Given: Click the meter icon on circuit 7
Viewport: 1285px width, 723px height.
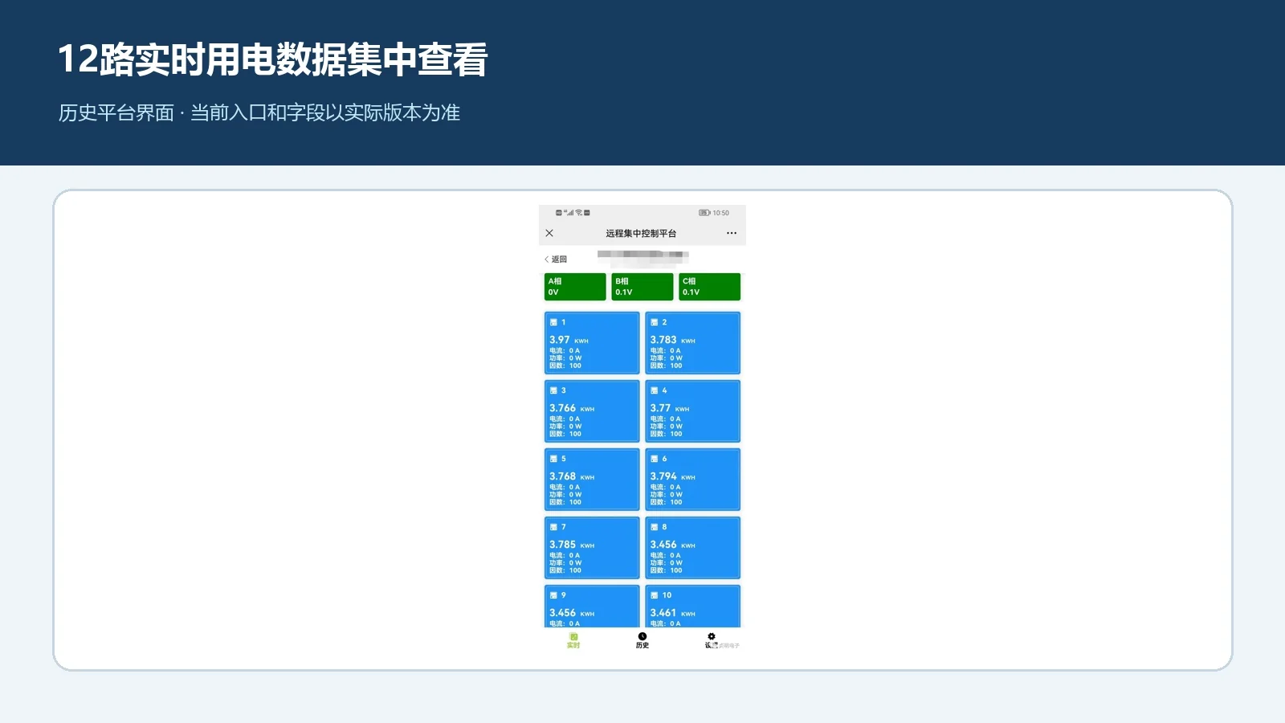Looking at the screenshot, I should click(x=553, y=527).
